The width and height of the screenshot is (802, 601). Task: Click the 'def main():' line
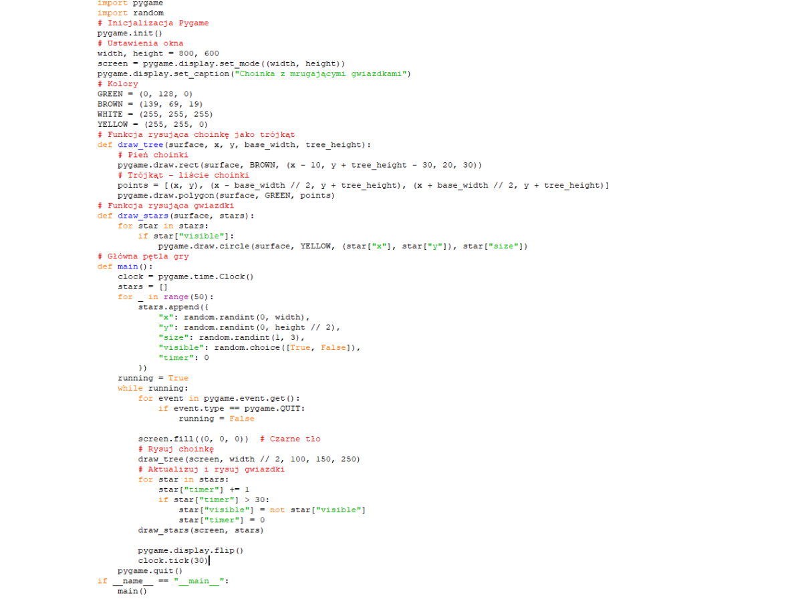[125, 266]
